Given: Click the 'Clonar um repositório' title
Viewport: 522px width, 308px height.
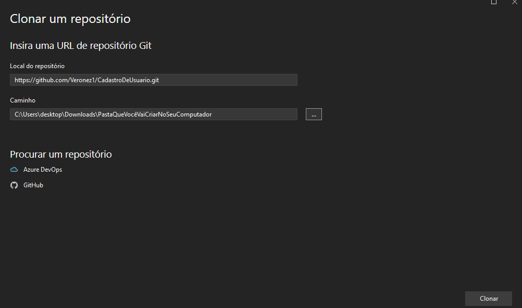Looking at the screenshot, I should tap(70, 19).
